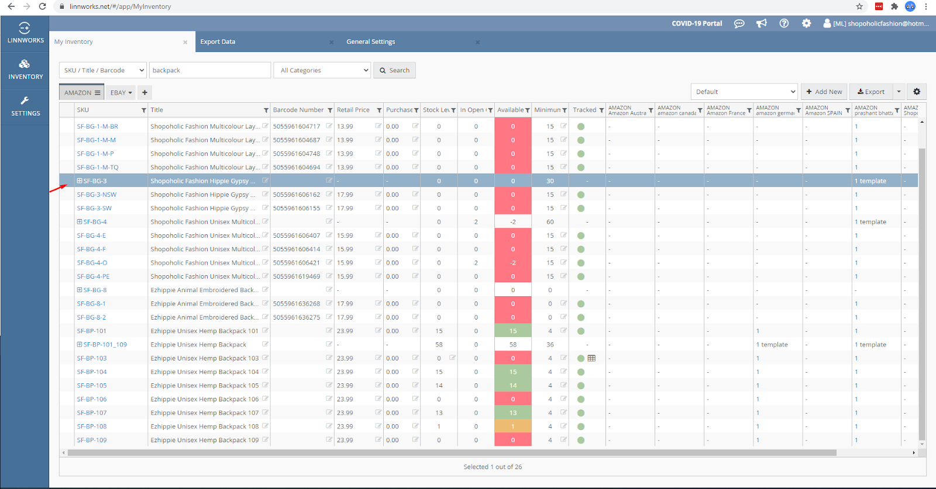936x489 pixels.
Task: Open the chat messages icon
Action: coord(739,23)
